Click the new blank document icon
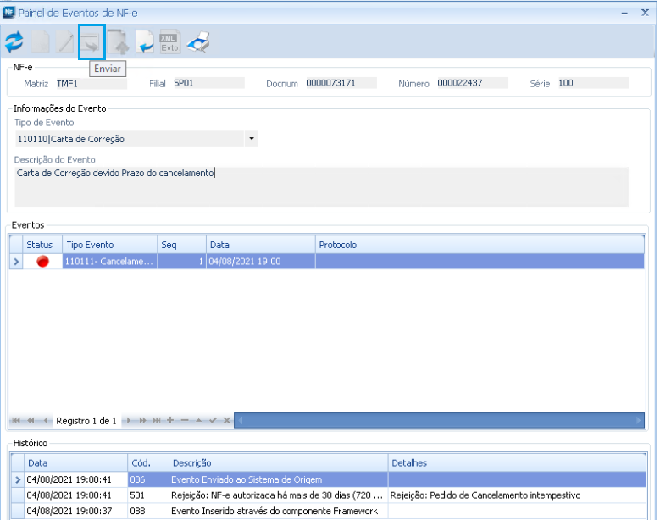 [x=40, y=41]
